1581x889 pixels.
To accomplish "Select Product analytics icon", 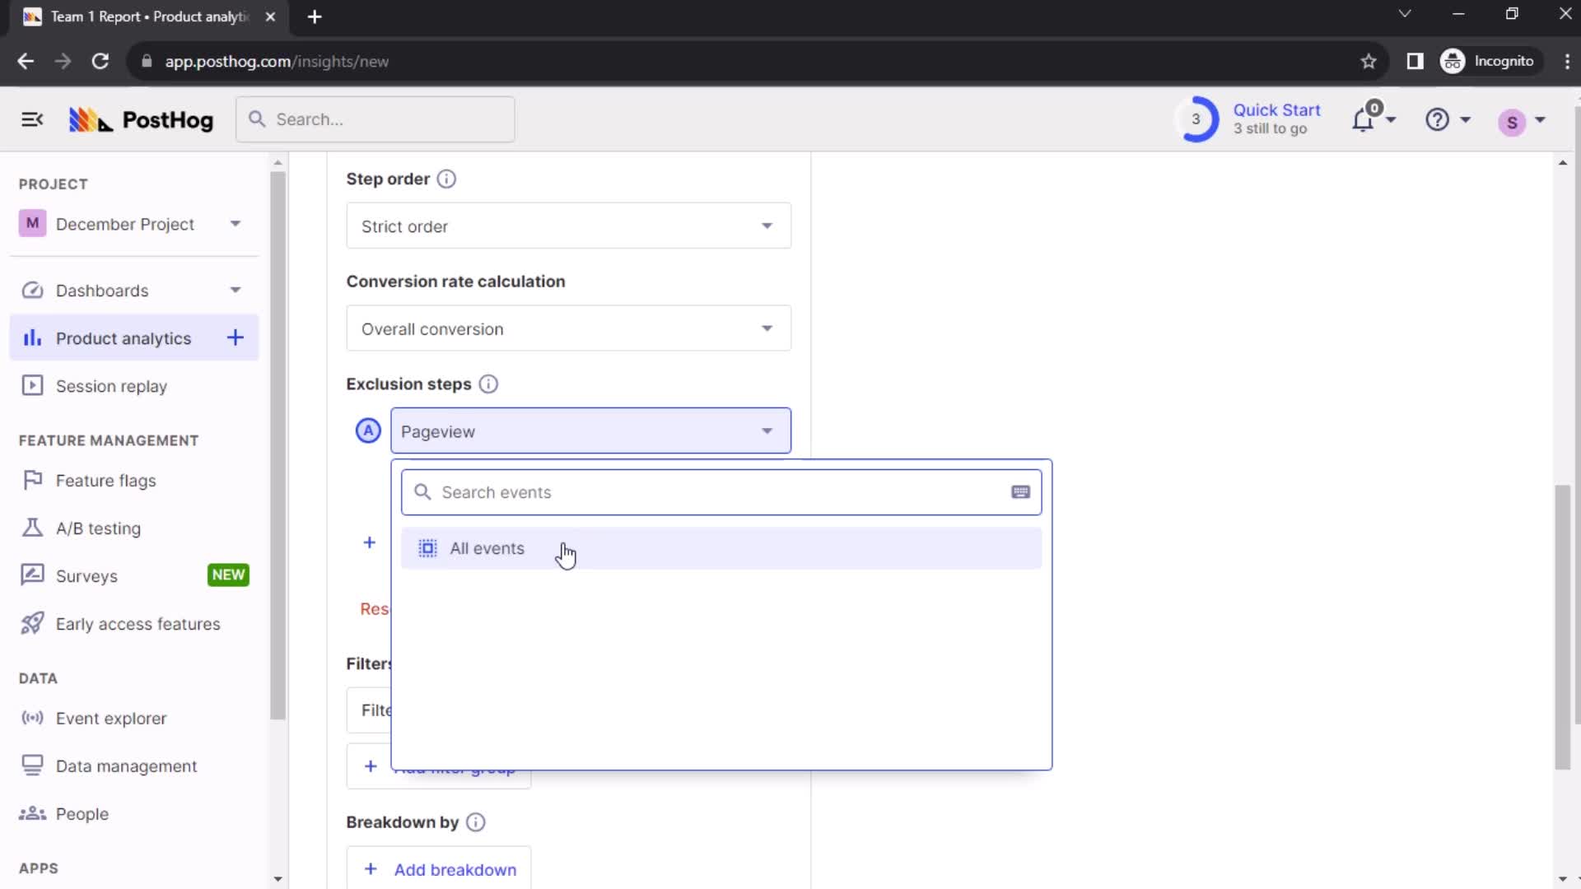I will coord(31,337).
